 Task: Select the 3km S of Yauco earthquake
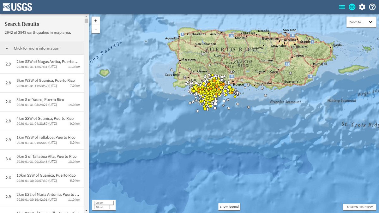click(42, 102)
